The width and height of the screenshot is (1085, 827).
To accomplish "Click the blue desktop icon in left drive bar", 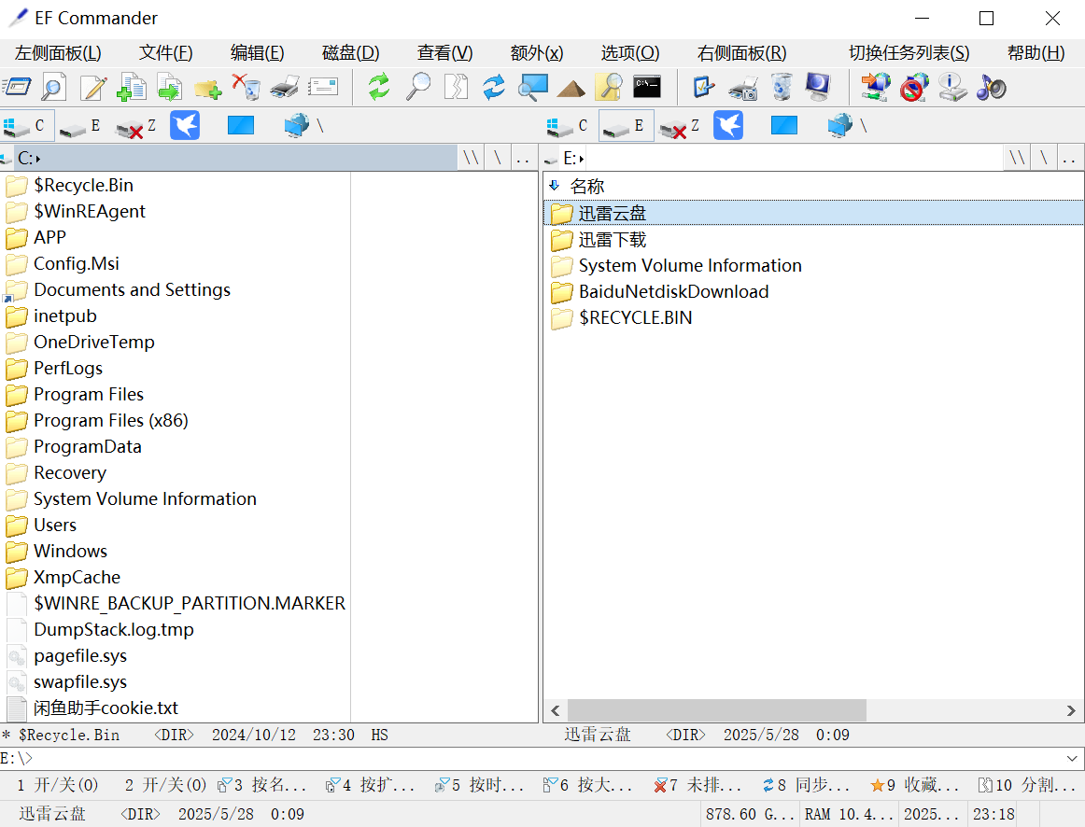I will point(241,125).
